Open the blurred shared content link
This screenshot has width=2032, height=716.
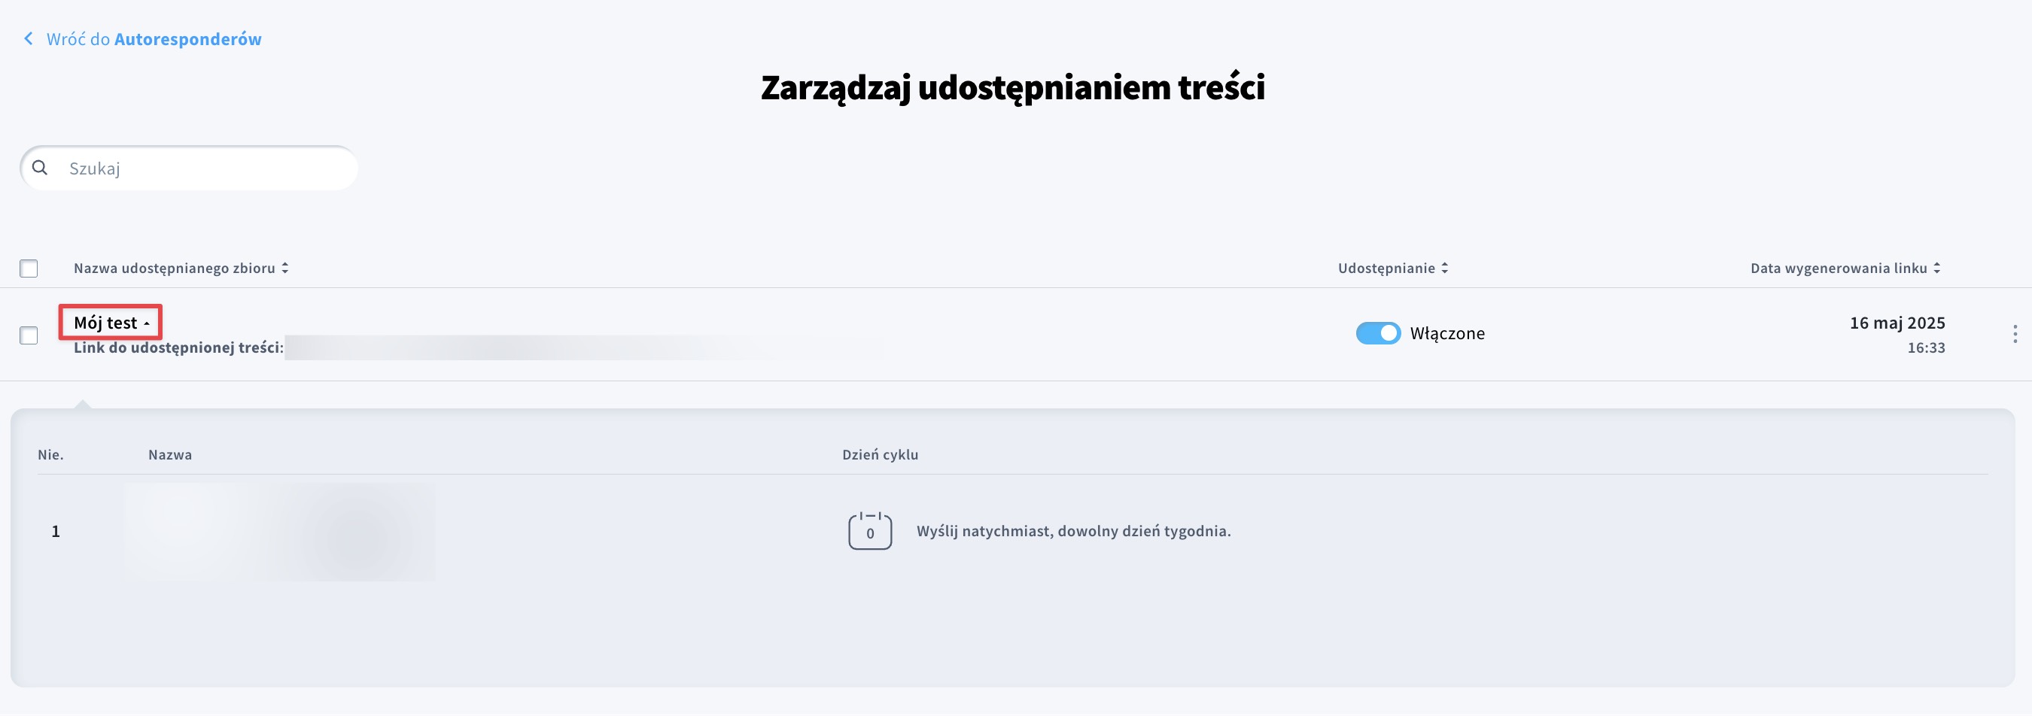coord(584,347)
